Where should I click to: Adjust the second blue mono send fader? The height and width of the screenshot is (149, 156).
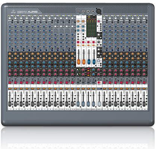tap(94, 62)
